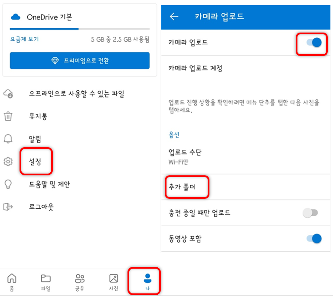Open the 나 profile tab
The width and height of the screenshot is (333, 296).
pyautogui.click(x=147, y=282)
